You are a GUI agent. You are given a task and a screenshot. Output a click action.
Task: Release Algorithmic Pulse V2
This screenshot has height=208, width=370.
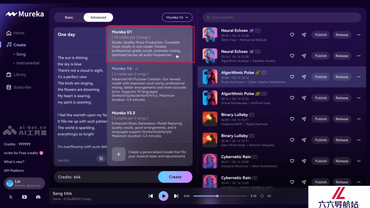(x=342, y=98)
